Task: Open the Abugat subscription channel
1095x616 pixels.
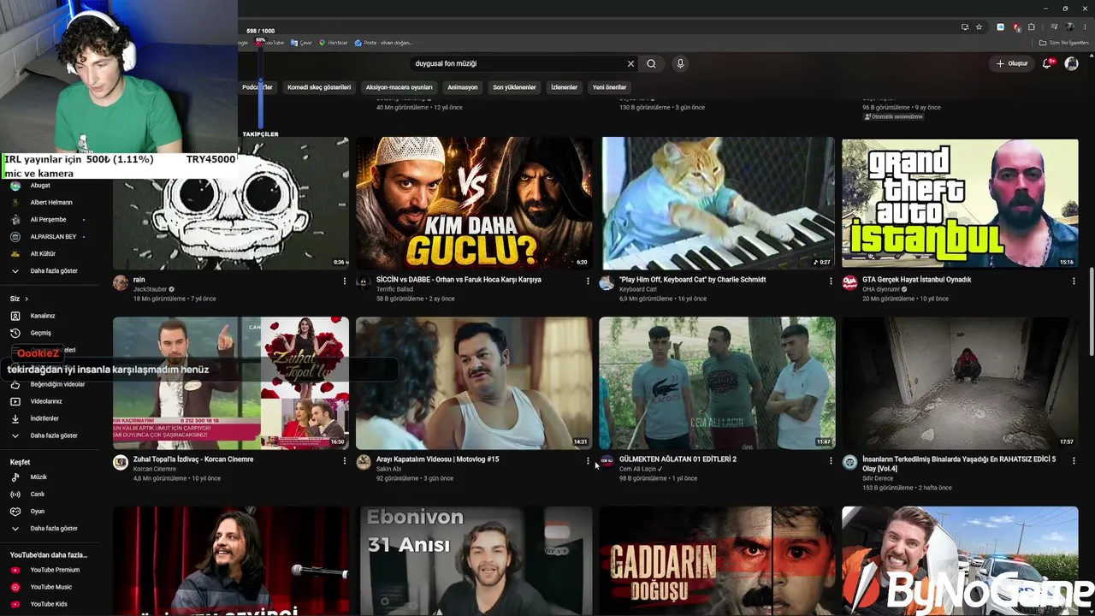Action: coord(50,186)
